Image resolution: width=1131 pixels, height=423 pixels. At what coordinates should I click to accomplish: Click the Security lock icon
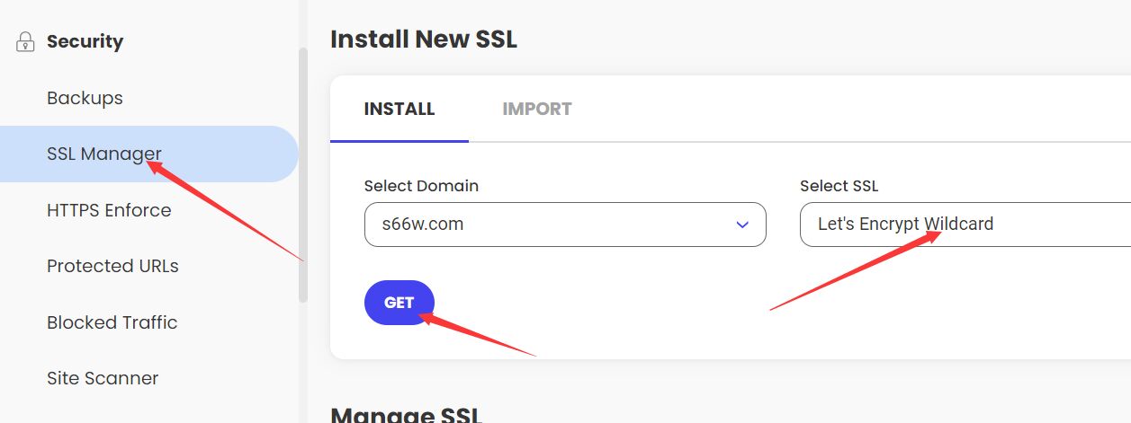pos(25,42)
